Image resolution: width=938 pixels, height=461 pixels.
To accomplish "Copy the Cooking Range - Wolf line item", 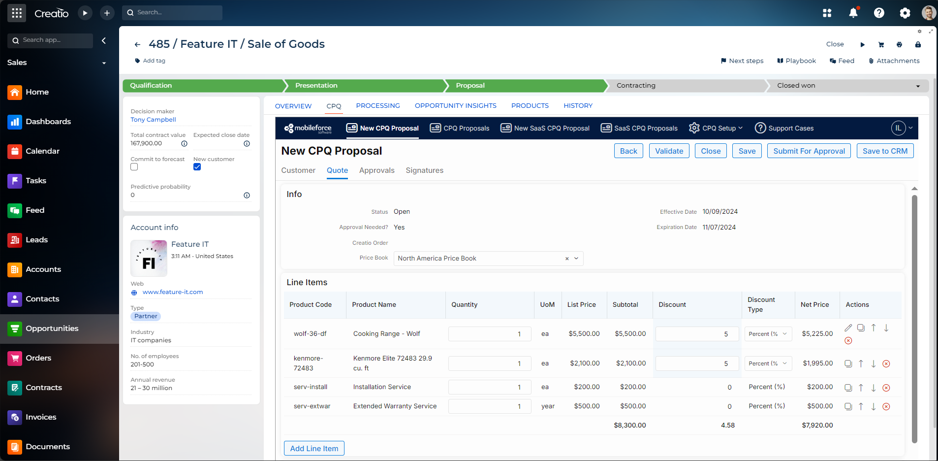I will coord(861,328).
